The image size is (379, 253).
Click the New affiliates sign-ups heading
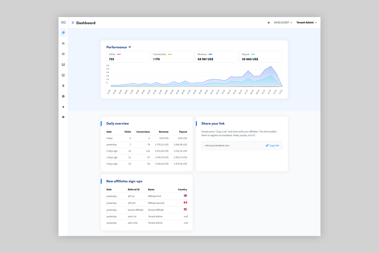(x=124, y=181)
